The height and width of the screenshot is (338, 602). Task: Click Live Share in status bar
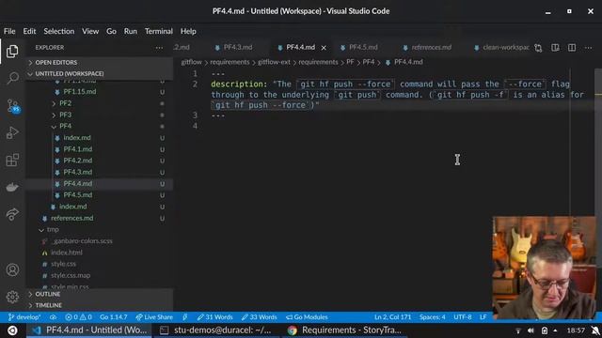click(154, 317)
